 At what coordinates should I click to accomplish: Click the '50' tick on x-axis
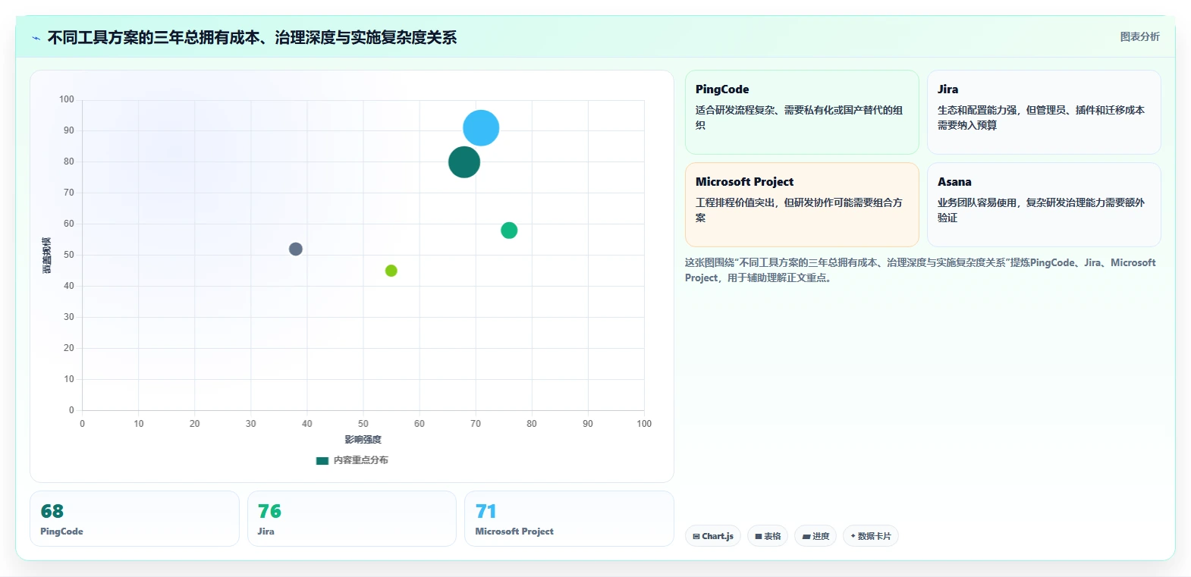point(363,424)
